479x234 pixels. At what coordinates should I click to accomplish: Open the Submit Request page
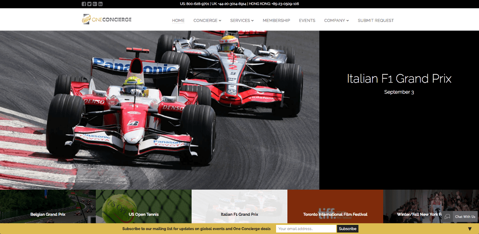pyautogui.click(x=376, y=20)
